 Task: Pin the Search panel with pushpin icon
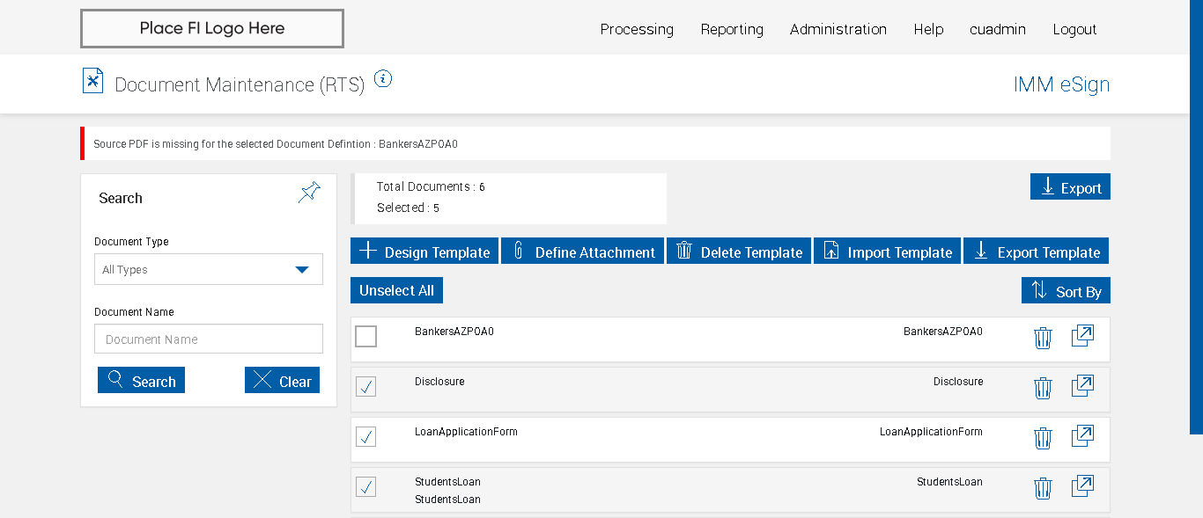click(309, 193)
